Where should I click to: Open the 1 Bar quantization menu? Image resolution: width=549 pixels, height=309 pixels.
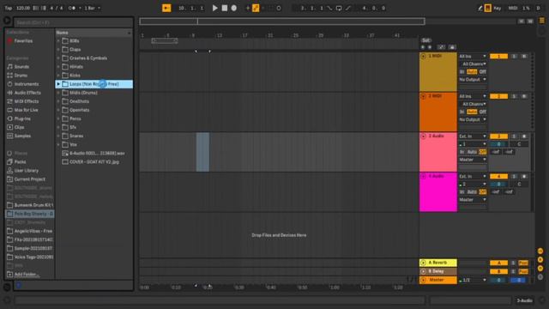(92, 8)
